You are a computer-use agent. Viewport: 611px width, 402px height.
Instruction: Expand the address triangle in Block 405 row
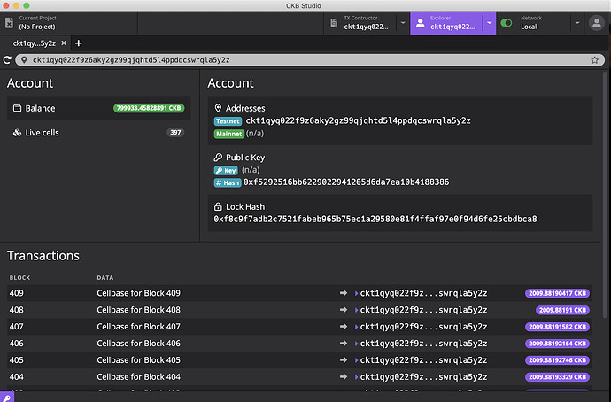point(356,360)
